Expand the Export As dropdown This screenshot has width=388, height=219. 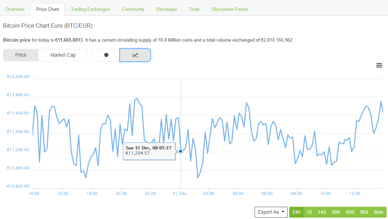click(x=271, y=212)
